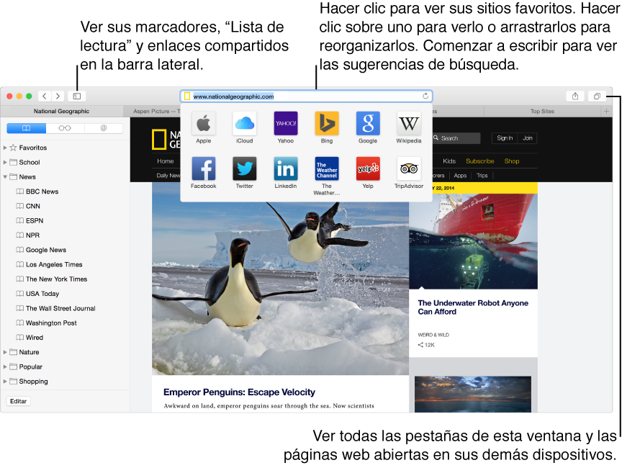Image resolution: width=622 pixels, height=468 pixels.
Task: Open Emperor Penguins: Escape Velocity article link
Action: (x=239, y=392)
